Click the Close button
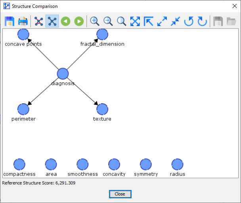 pyautogui.click(x=120, y=194)
